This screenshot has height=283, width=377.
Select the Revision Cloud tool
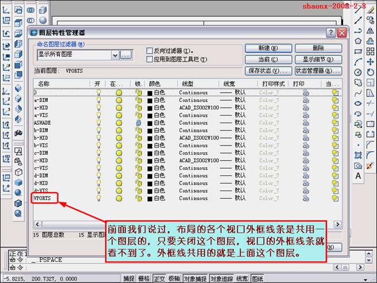[358, 83]
